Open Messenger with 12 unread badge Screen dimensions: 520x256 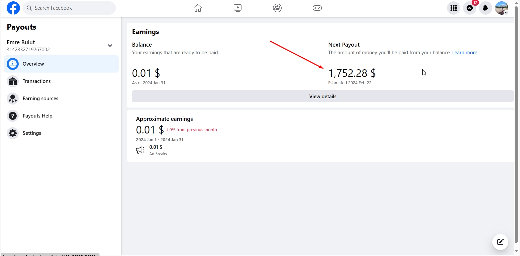(470, 8)
